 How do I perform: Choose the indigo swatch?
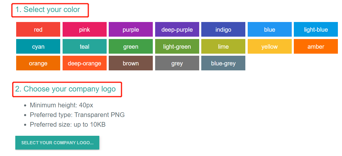tap(223, 29)
